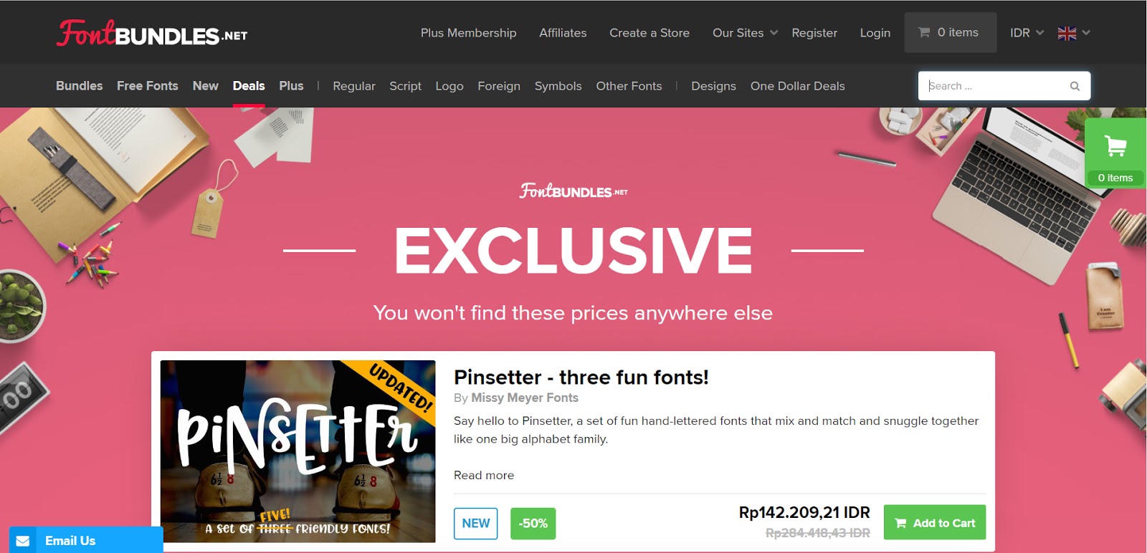1147x553 pixels.
Task: Click the envelope icon on Email Us
Action: pyautogui.click(x=23, y=541)
